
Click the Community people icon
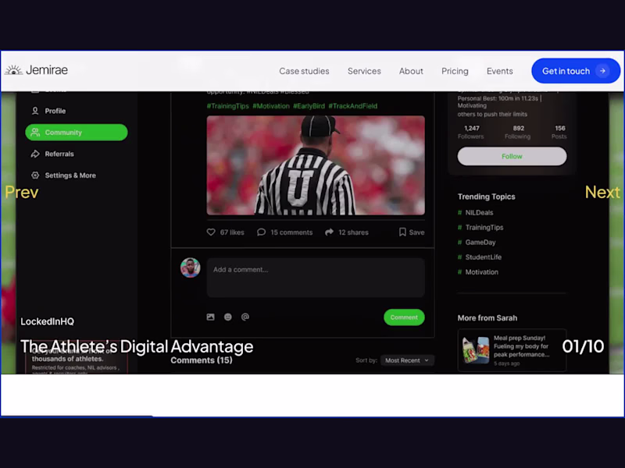35,132
